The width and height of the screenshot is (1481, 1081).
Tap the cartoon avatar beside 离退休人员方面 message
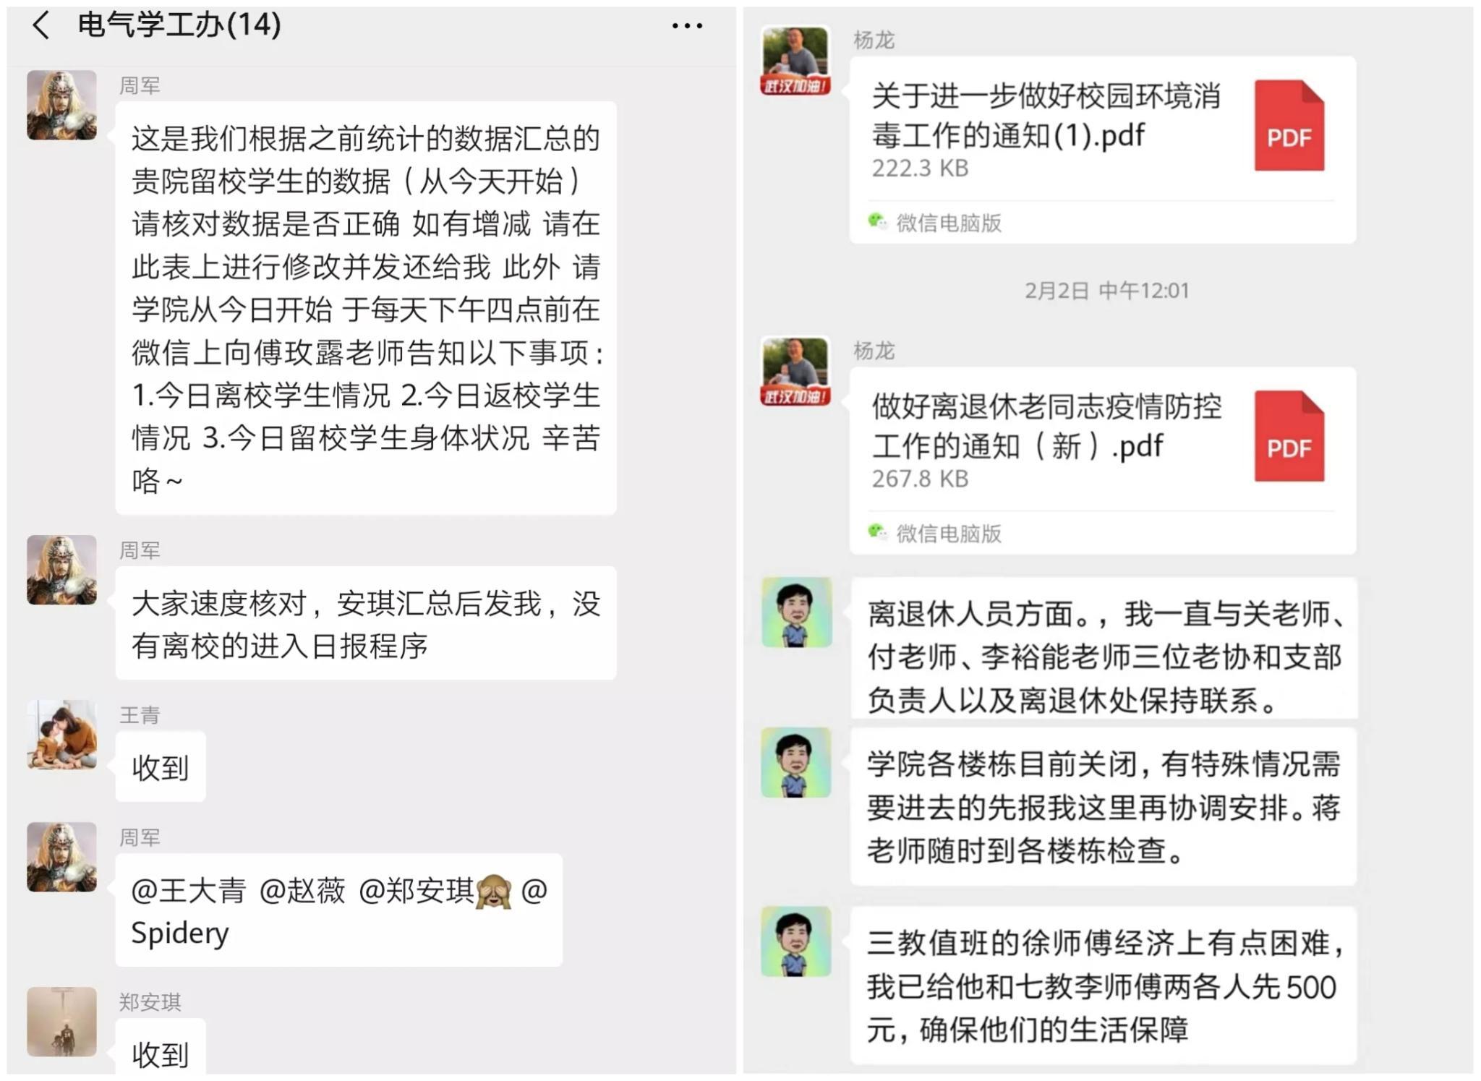click(796, 612)
